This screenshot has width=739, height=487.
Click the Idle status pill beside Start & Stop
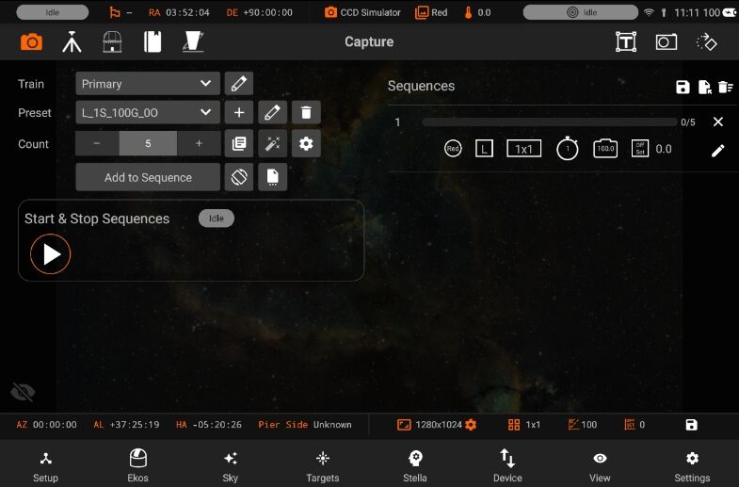pyautogui.click(x=217, y=219)
